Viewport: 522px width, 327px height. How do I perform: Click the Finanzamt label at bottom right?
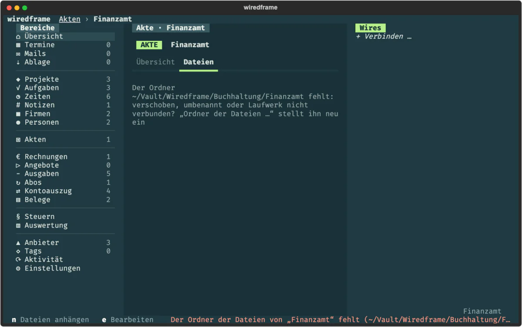click(x=482, y=311)
